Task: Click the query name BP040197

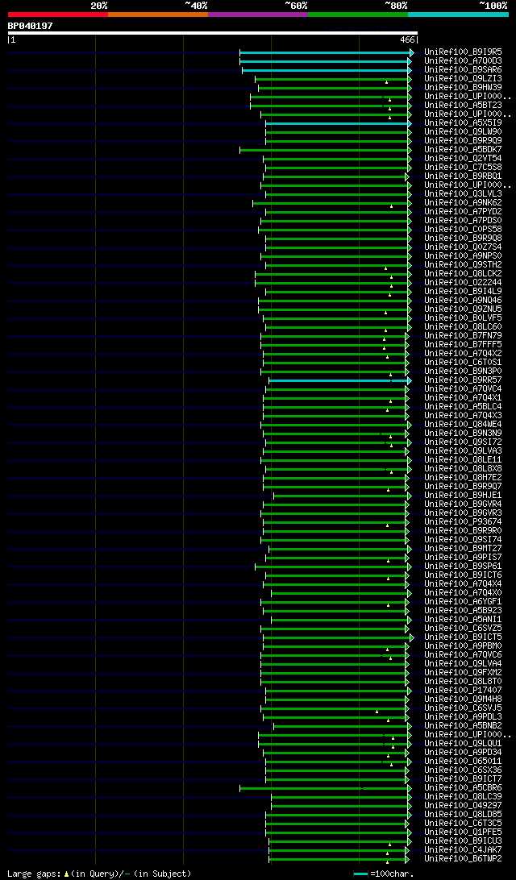Action: 31,26
